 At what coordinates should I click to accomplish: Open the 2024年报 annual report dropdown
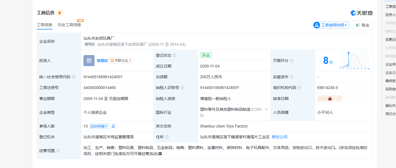(99, 126)
